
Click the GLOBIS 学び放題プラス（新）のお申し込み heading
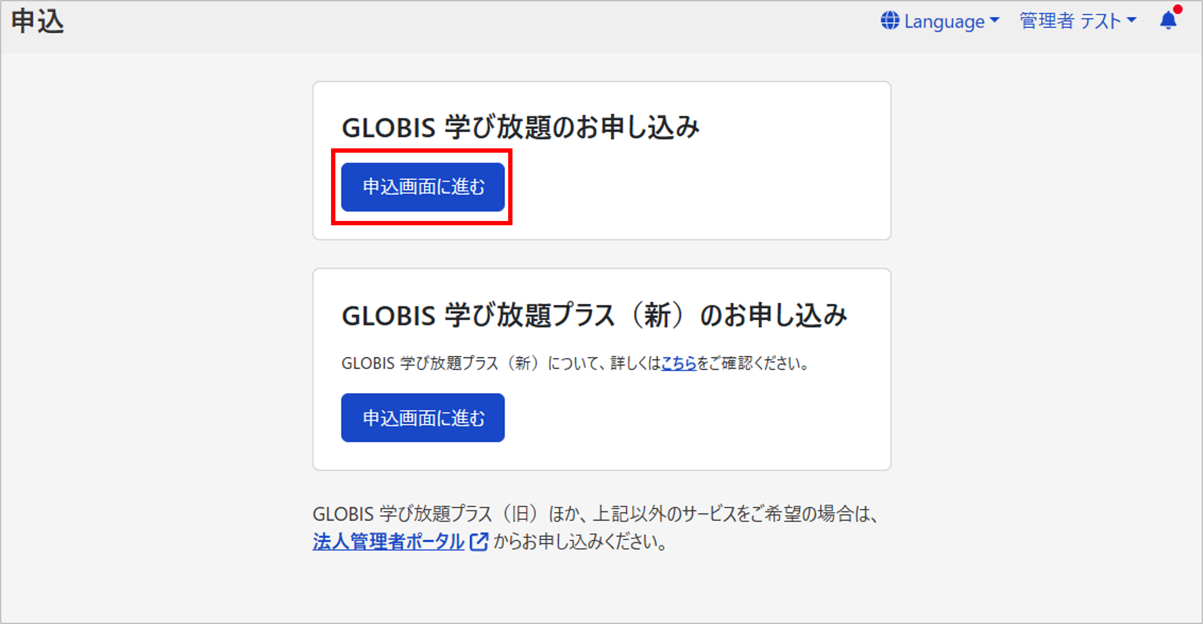(x=594, y=315)
